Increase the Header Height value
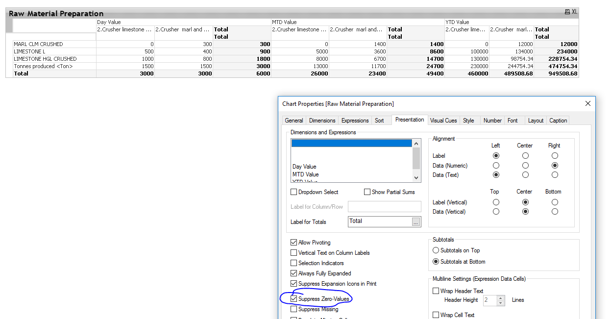 (x=500, y=297)
